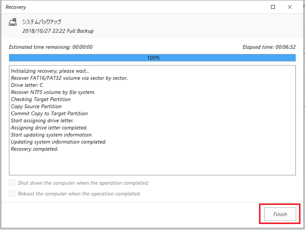
Task: Click the Finish button
Action: (x=280, y=214)
